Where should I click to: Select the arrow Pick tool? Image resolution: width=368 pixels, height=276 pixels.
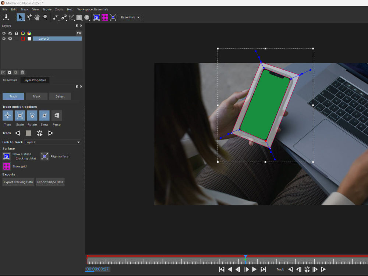click(21, 17)
